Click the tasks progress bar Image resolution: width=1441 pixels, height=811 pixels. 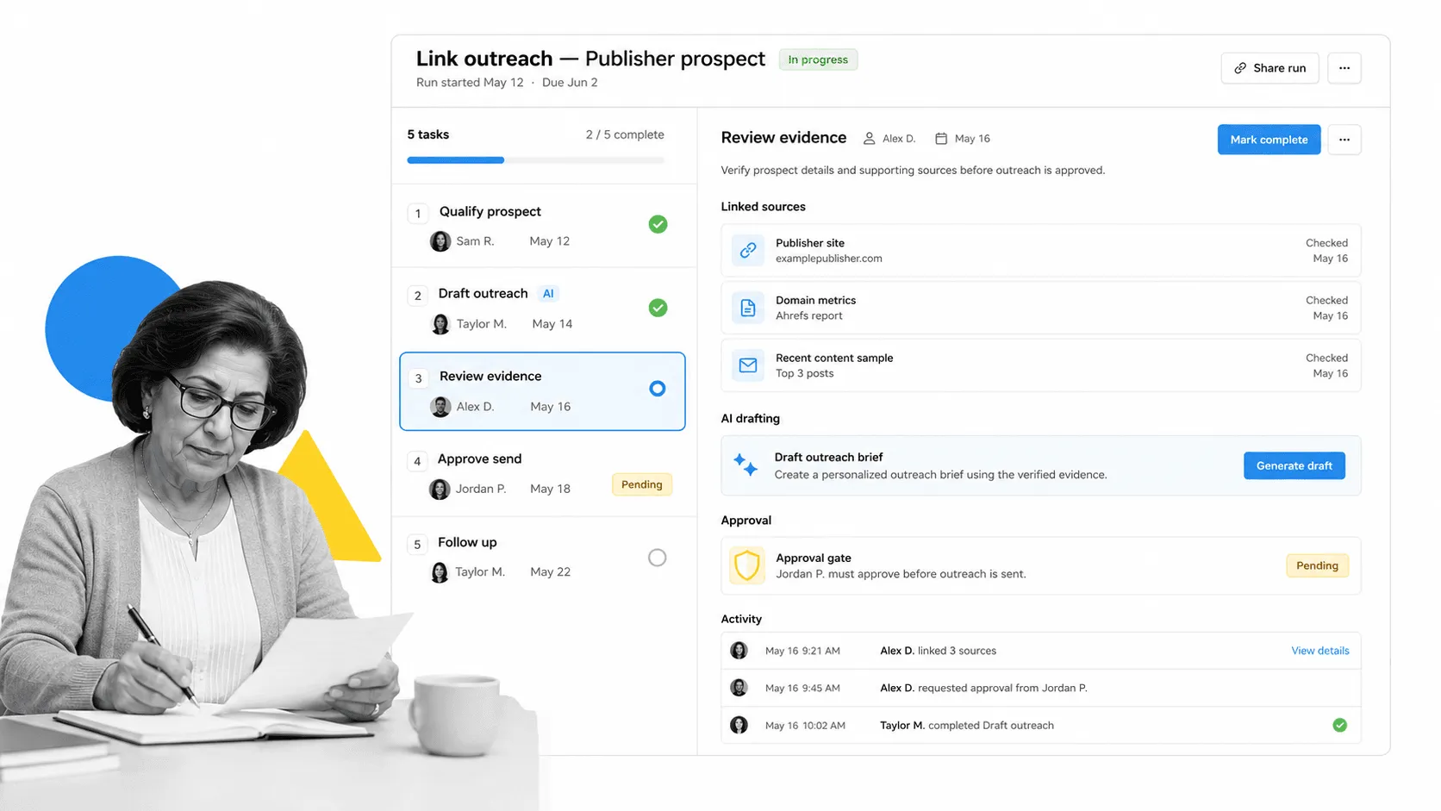(535, 160)
